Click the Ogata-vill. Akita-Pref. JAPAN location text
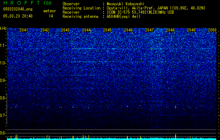The width and height of the screenshot is (220, 140). click(x=156, y=8)
